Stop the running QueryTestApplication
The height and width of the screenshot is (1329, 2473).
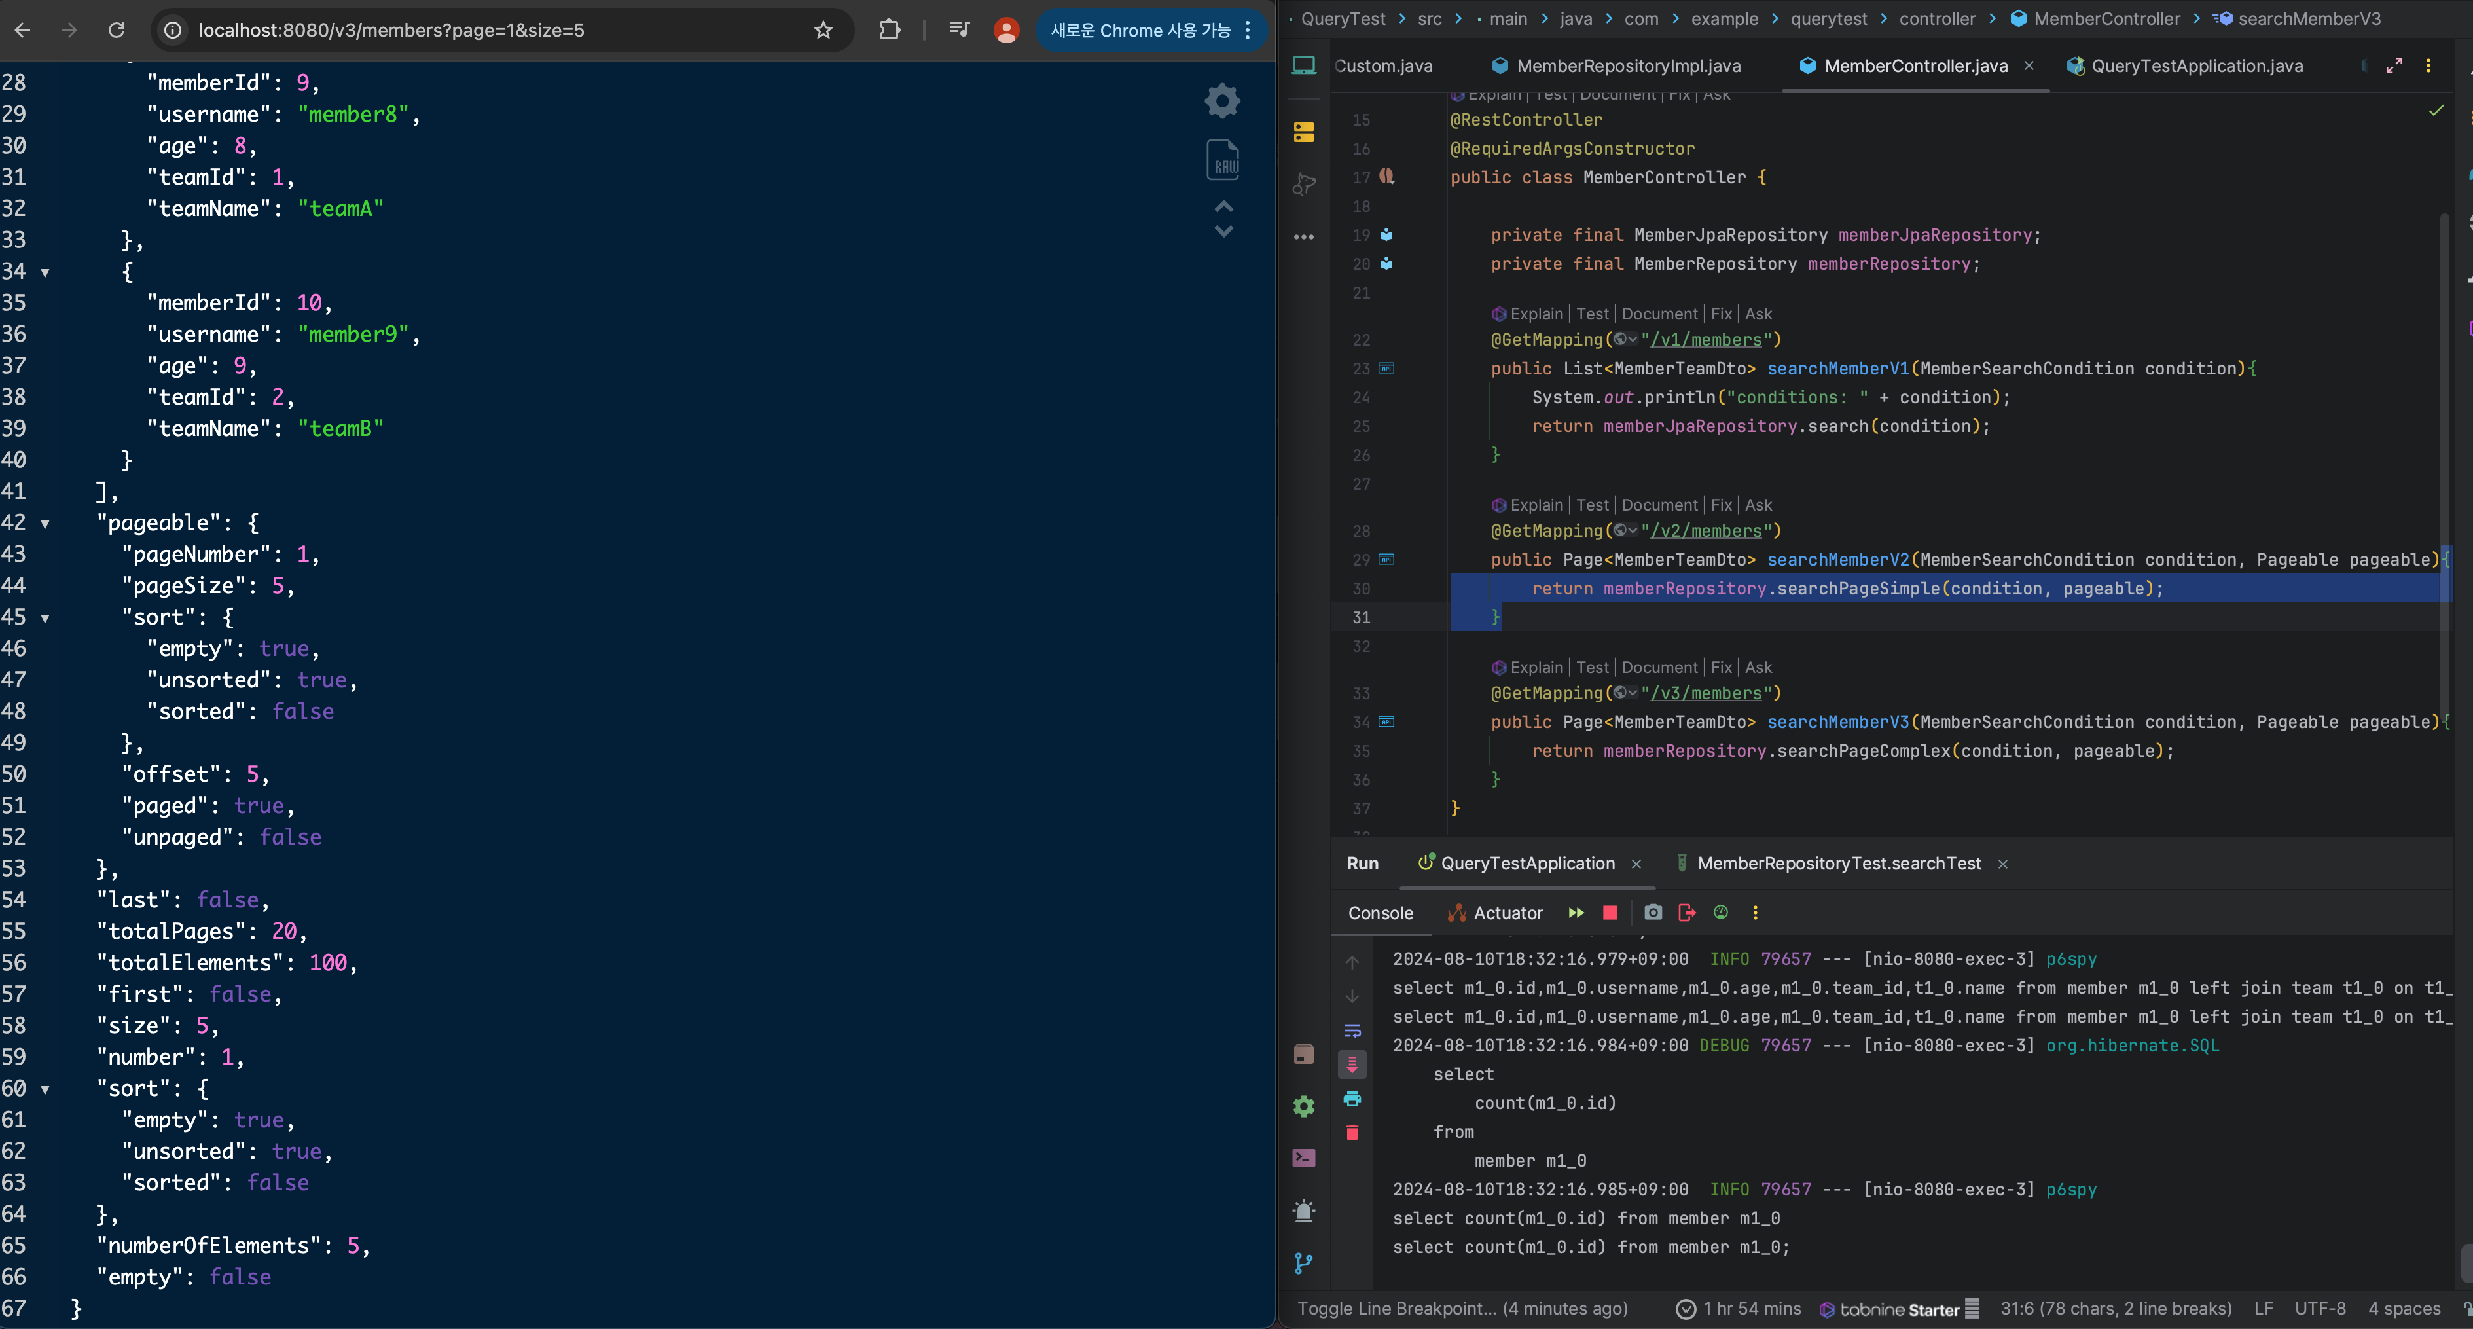[x=1610, y=913]
